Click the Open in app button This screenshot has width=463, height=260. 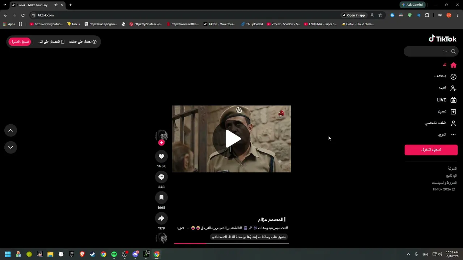point(354,15)
